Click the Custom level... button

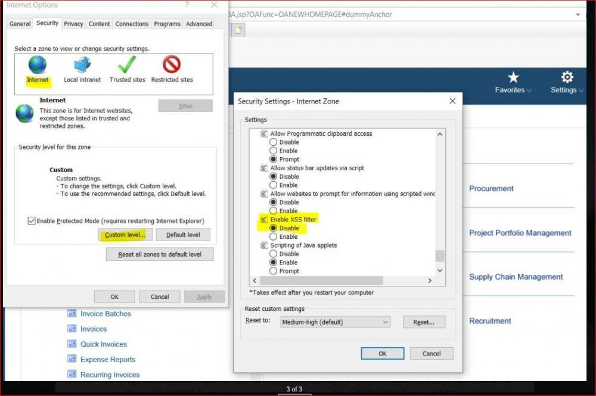(x=125, y=235)
